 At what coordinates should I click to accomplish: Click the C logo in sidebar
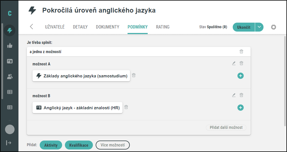(x=10, y=13)
